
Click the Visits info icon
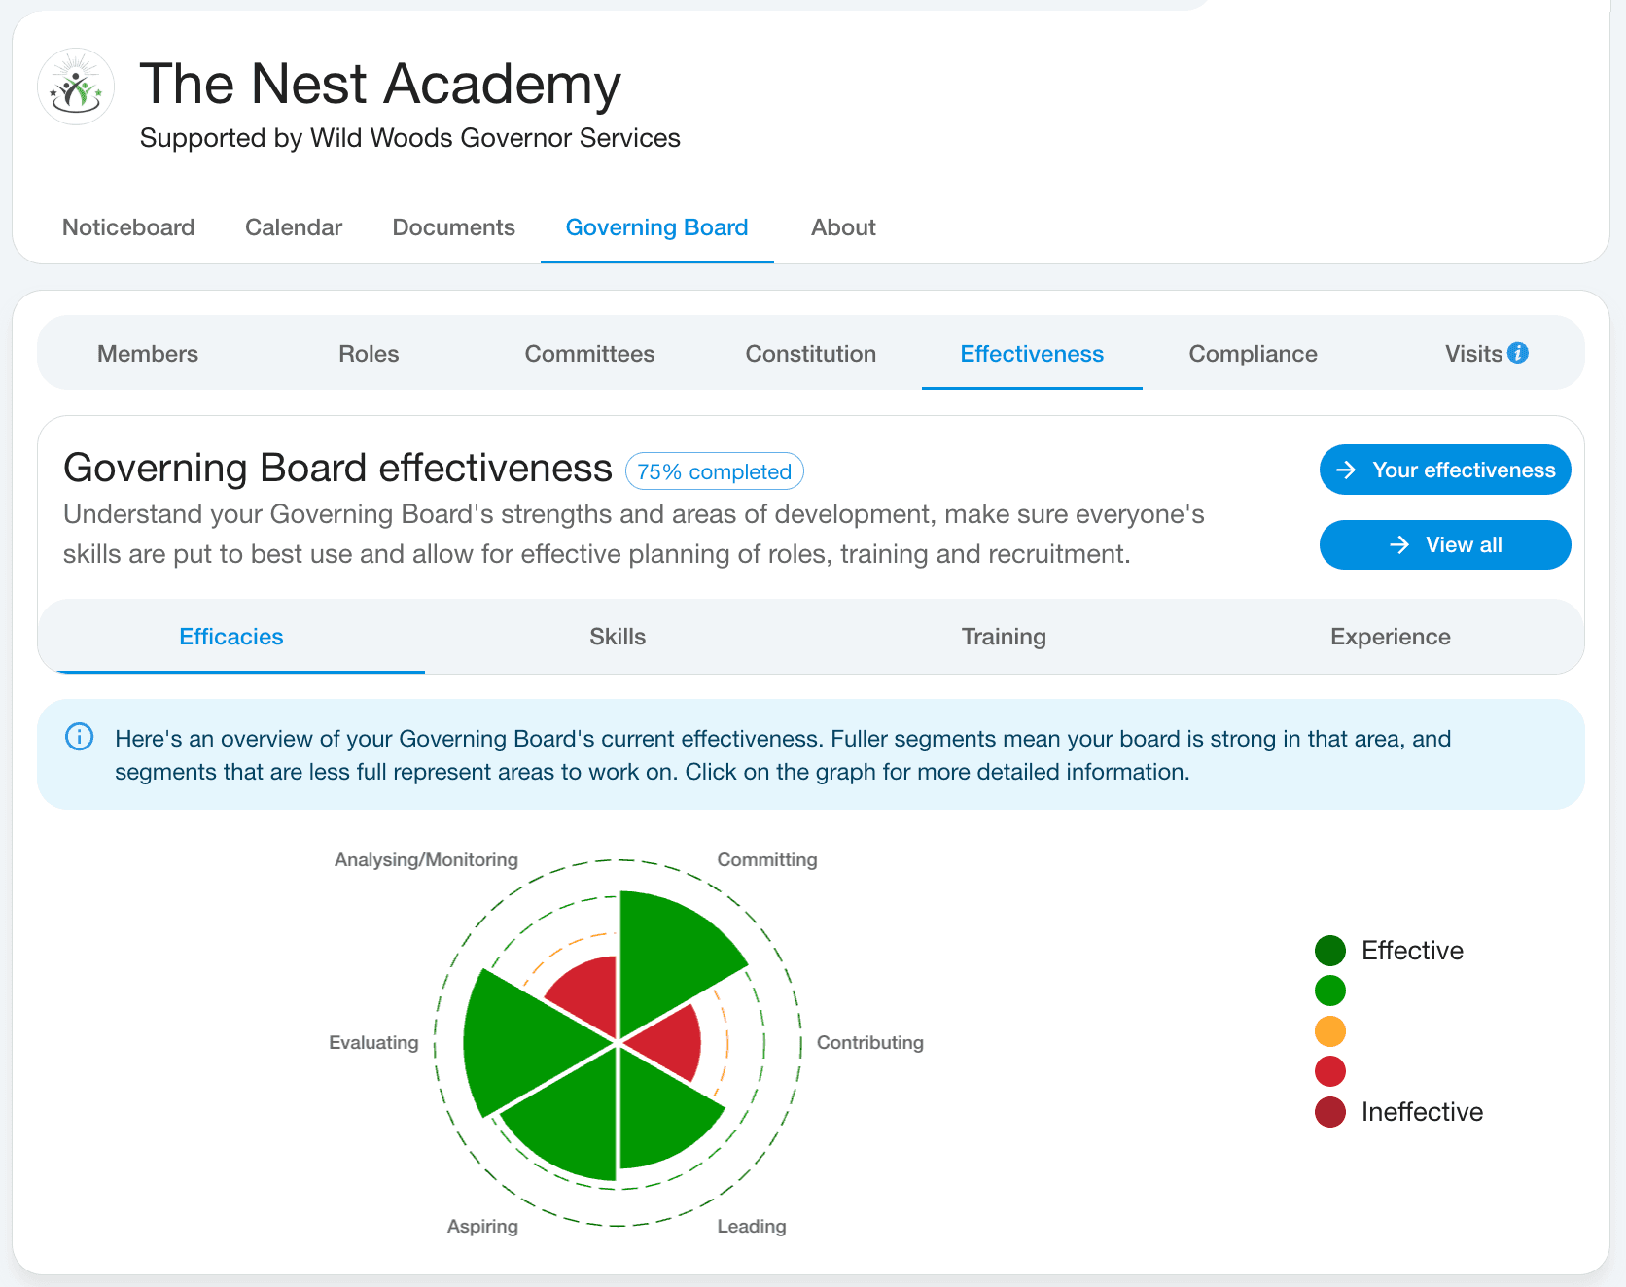tap(1518, 353)
